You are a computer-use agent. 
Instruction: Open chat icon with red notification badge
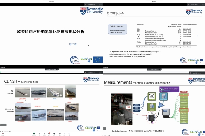click(x=49, y=134)
